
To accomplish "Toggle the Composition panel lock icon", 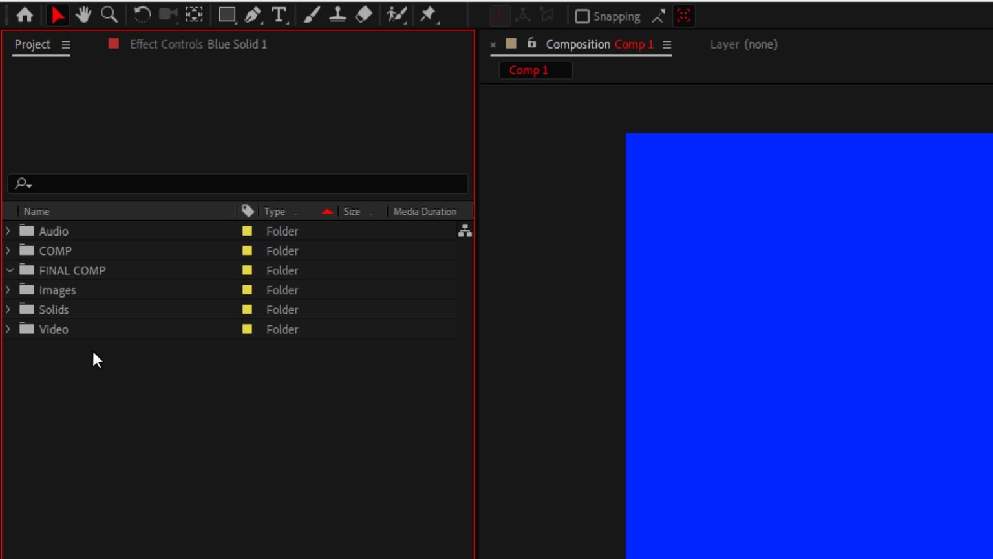I will click(531, 43).
